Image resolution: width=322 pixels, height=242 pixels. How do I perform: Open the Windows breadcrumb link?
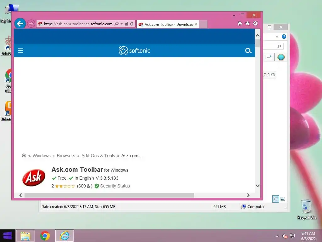point(42,156)
